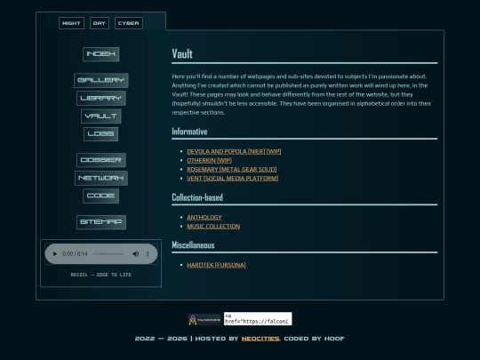Click the Collection-based section heading
480x360 pixels.
(197, 197)
